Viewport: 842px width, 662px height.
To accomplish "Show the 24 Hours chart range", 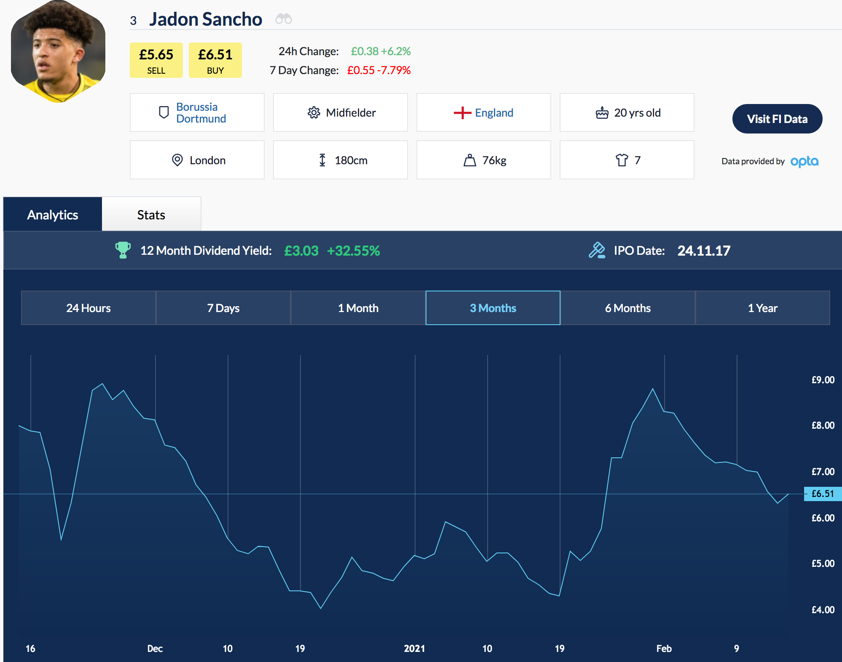I will pyautogui.click(x=88, y=308).
